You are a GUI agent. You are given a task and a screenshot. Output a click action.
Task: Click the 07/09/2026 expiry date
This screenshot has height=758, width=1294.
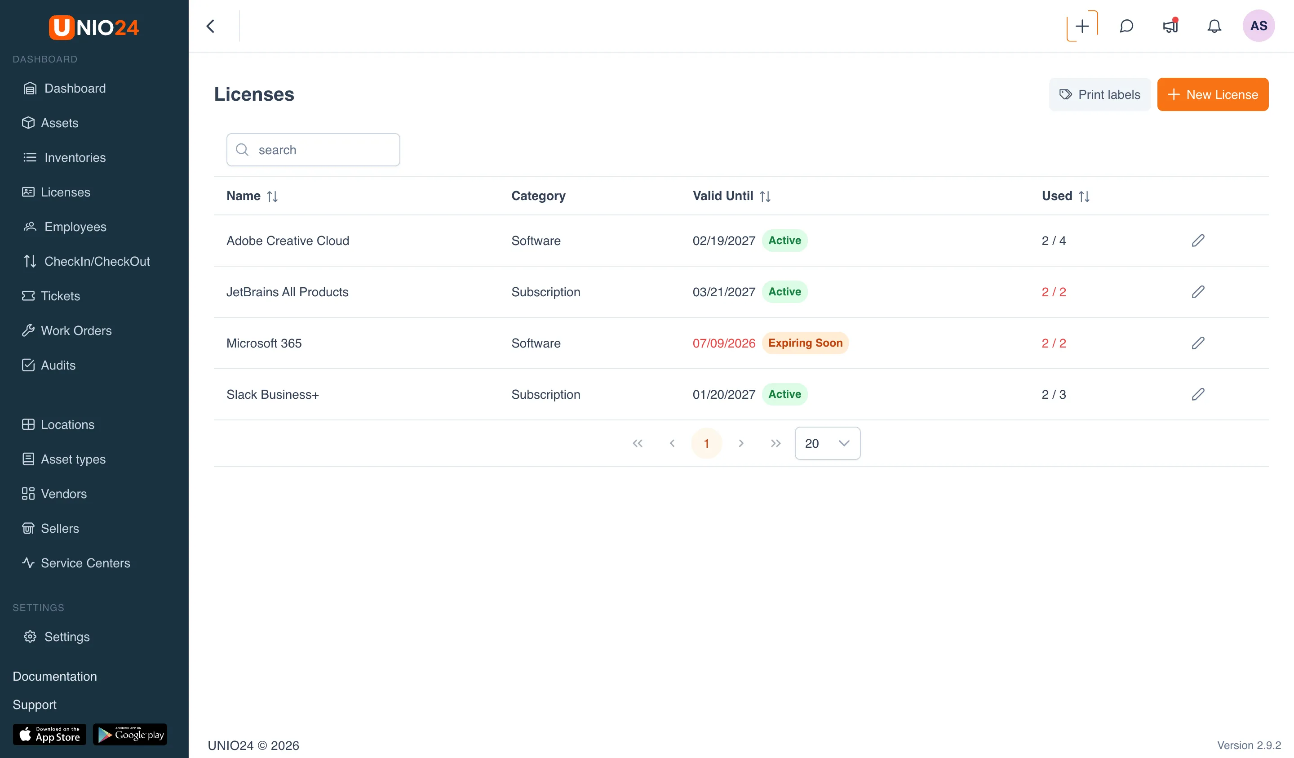pyautogui.click(x=723, y=343)
